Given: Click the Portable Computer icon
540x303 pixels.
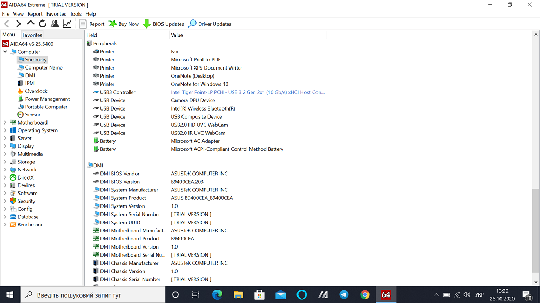Looking at the screenshot, I should point(21,107).
